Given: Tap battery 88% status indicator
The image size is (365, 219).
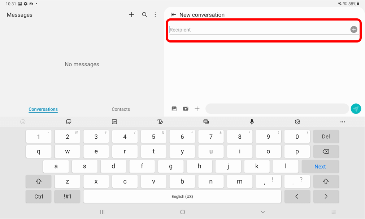Looking at the screenshot, I should point(354,4).
